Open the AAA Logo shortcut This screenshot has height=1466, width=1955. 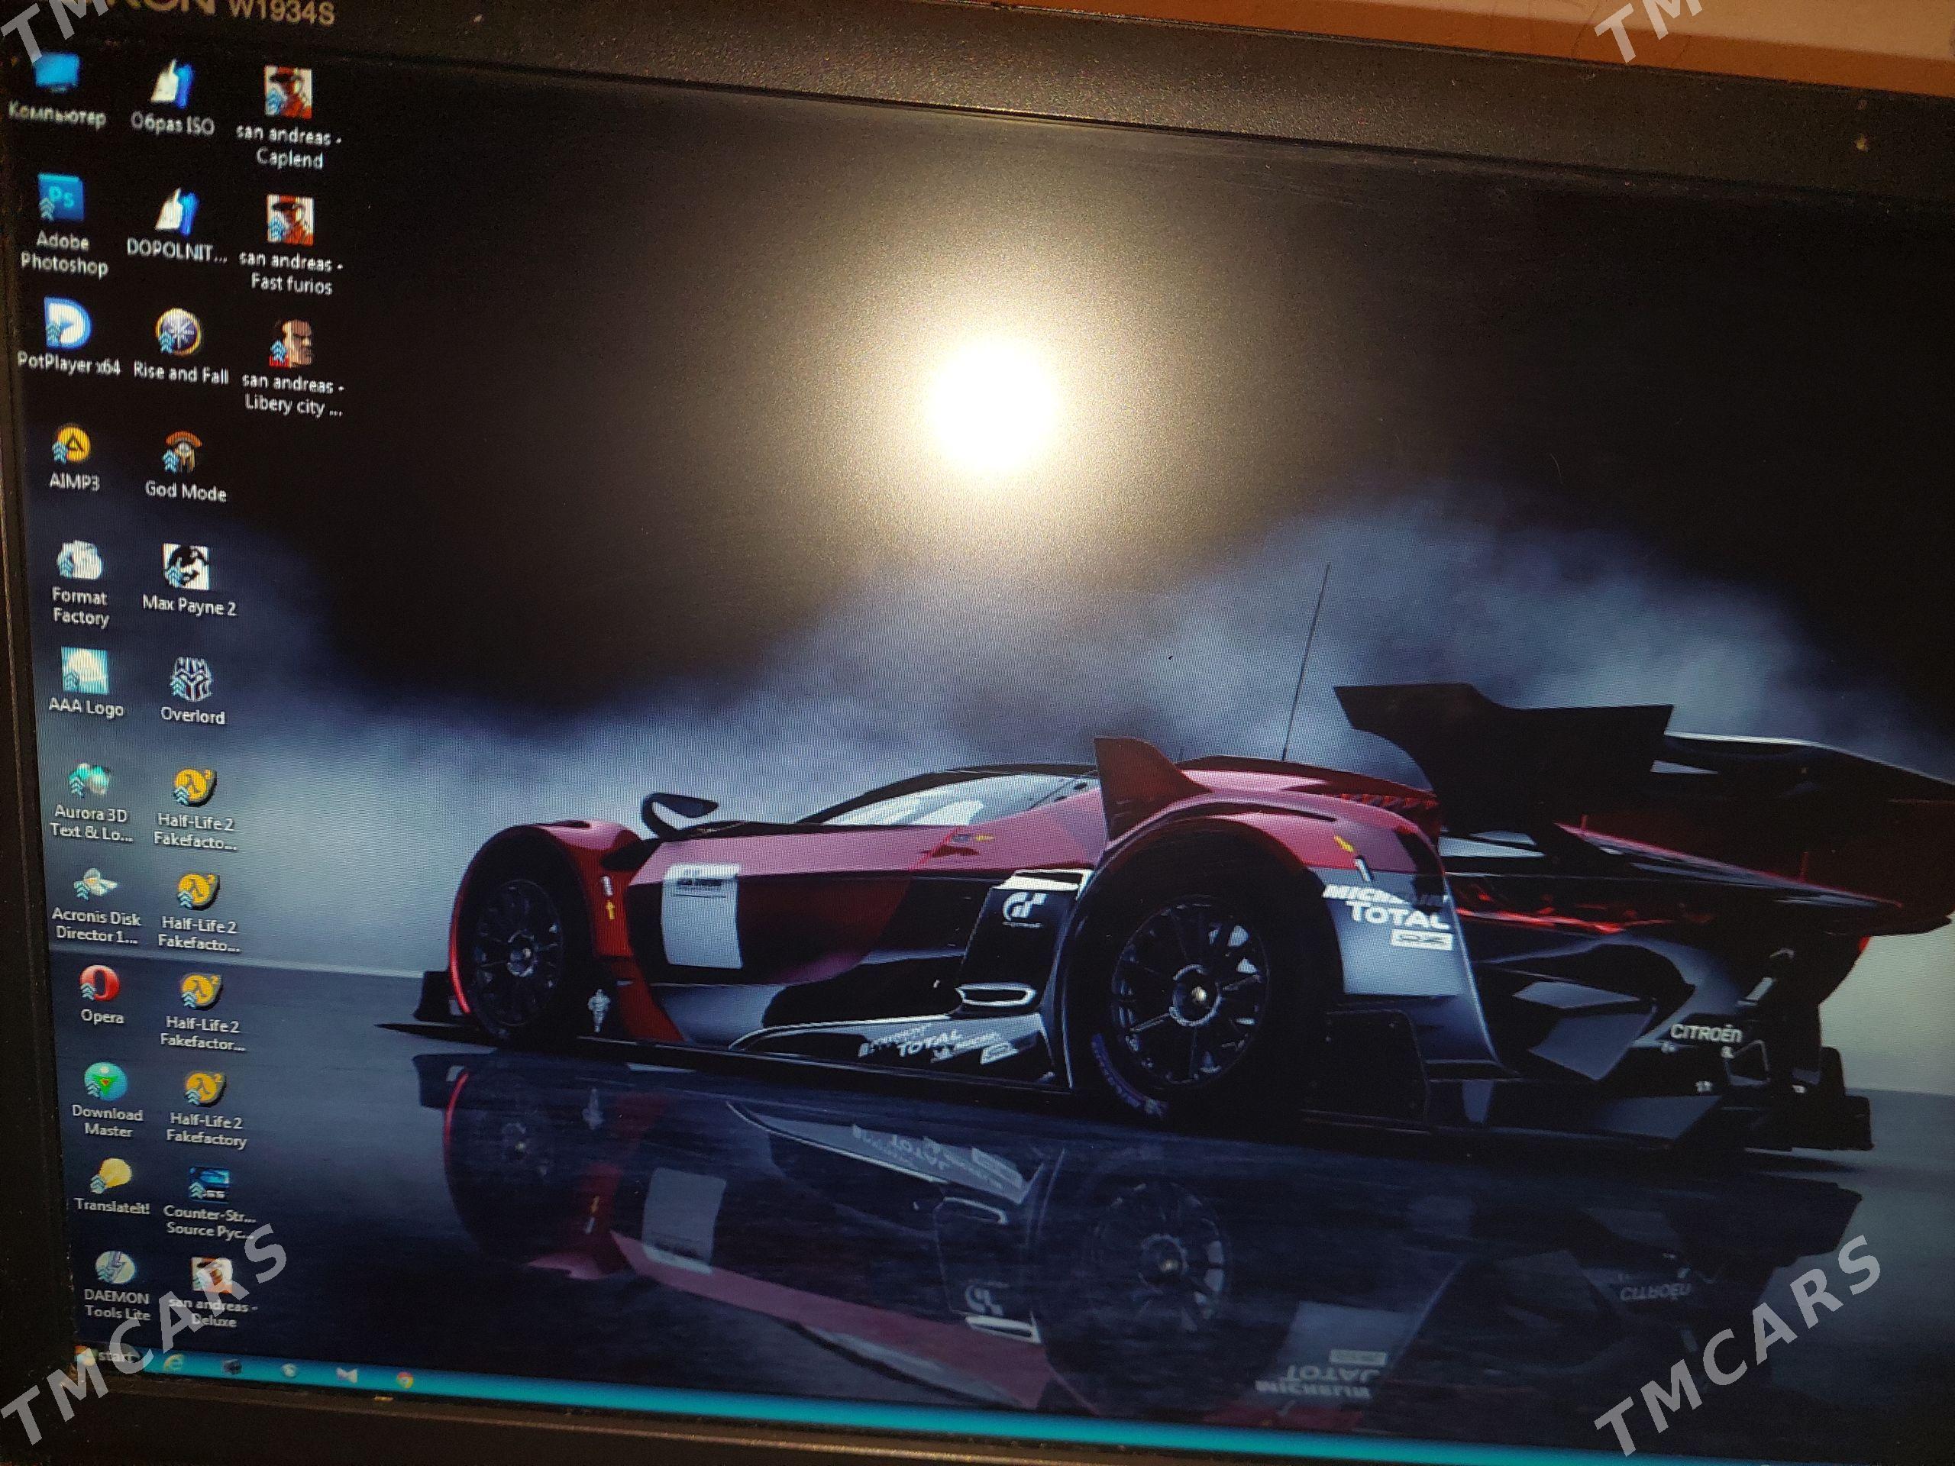pos(86,683)
